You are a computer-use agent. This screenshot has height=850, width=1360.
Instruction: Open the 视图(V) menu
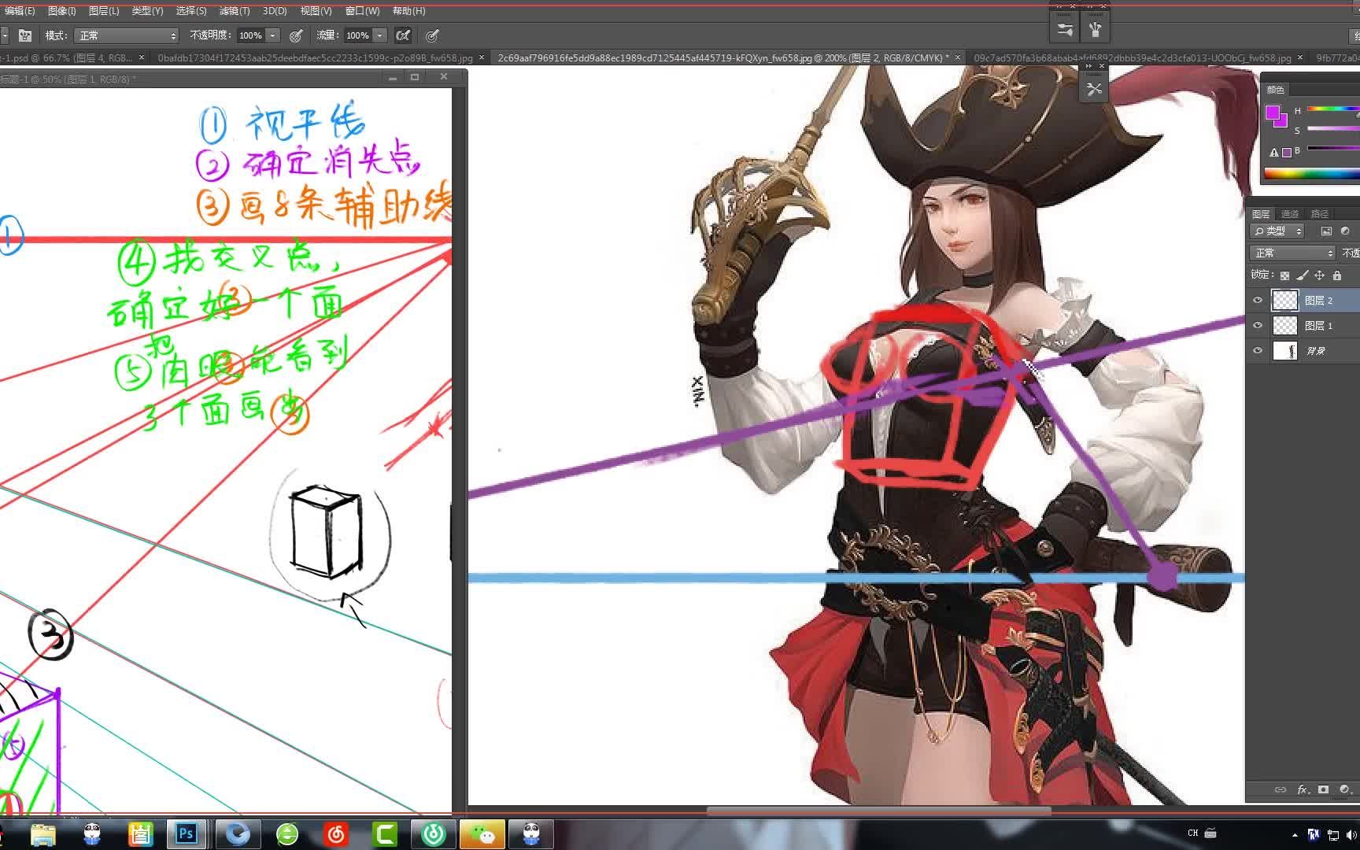[316, 11]
